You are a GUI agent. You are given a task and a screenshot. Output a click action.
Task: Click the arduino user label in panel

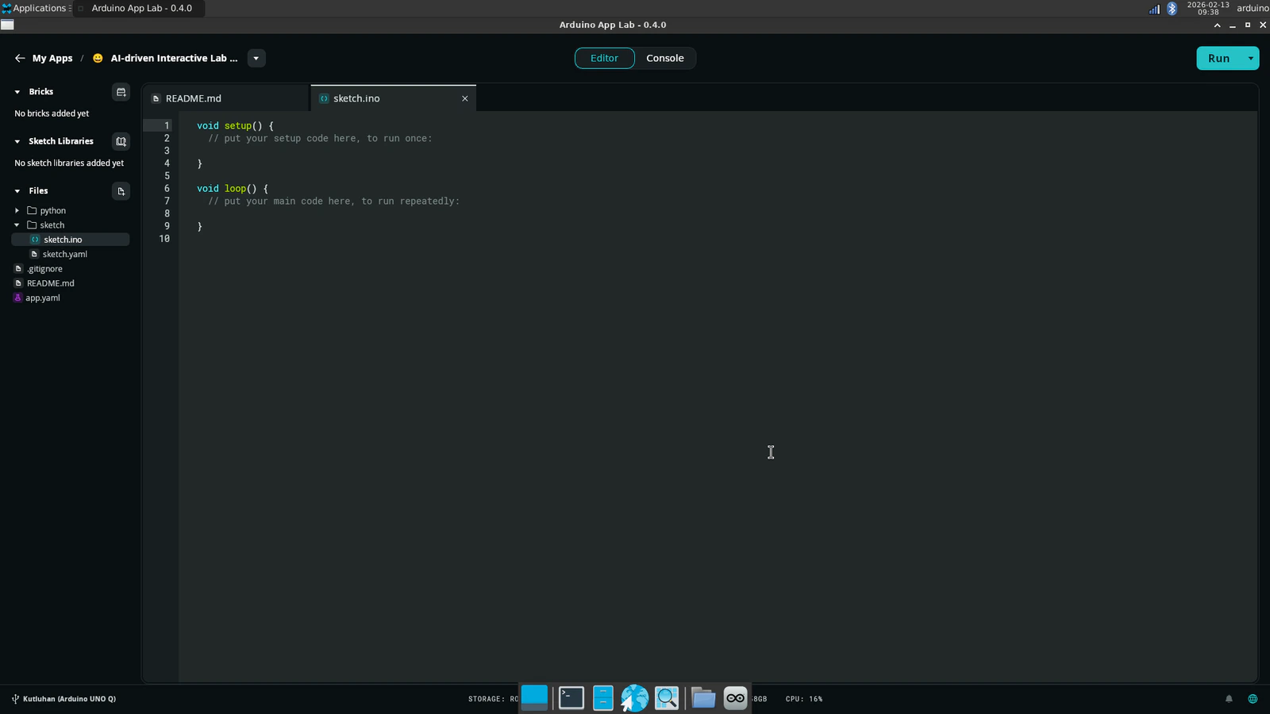tap(1253, 9)
